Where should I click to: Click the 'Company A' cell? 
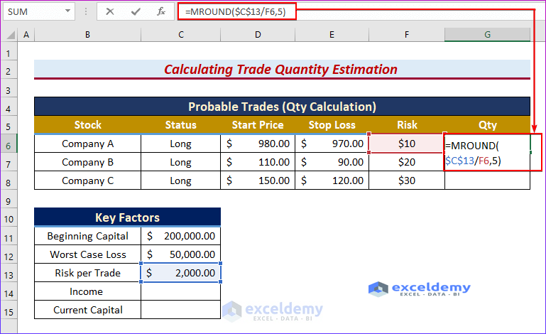(88, 144)
